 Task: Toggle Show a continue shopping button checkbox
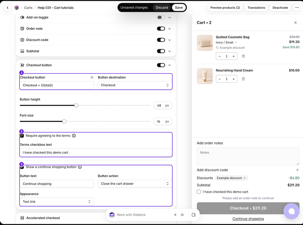tap(22, 167)
